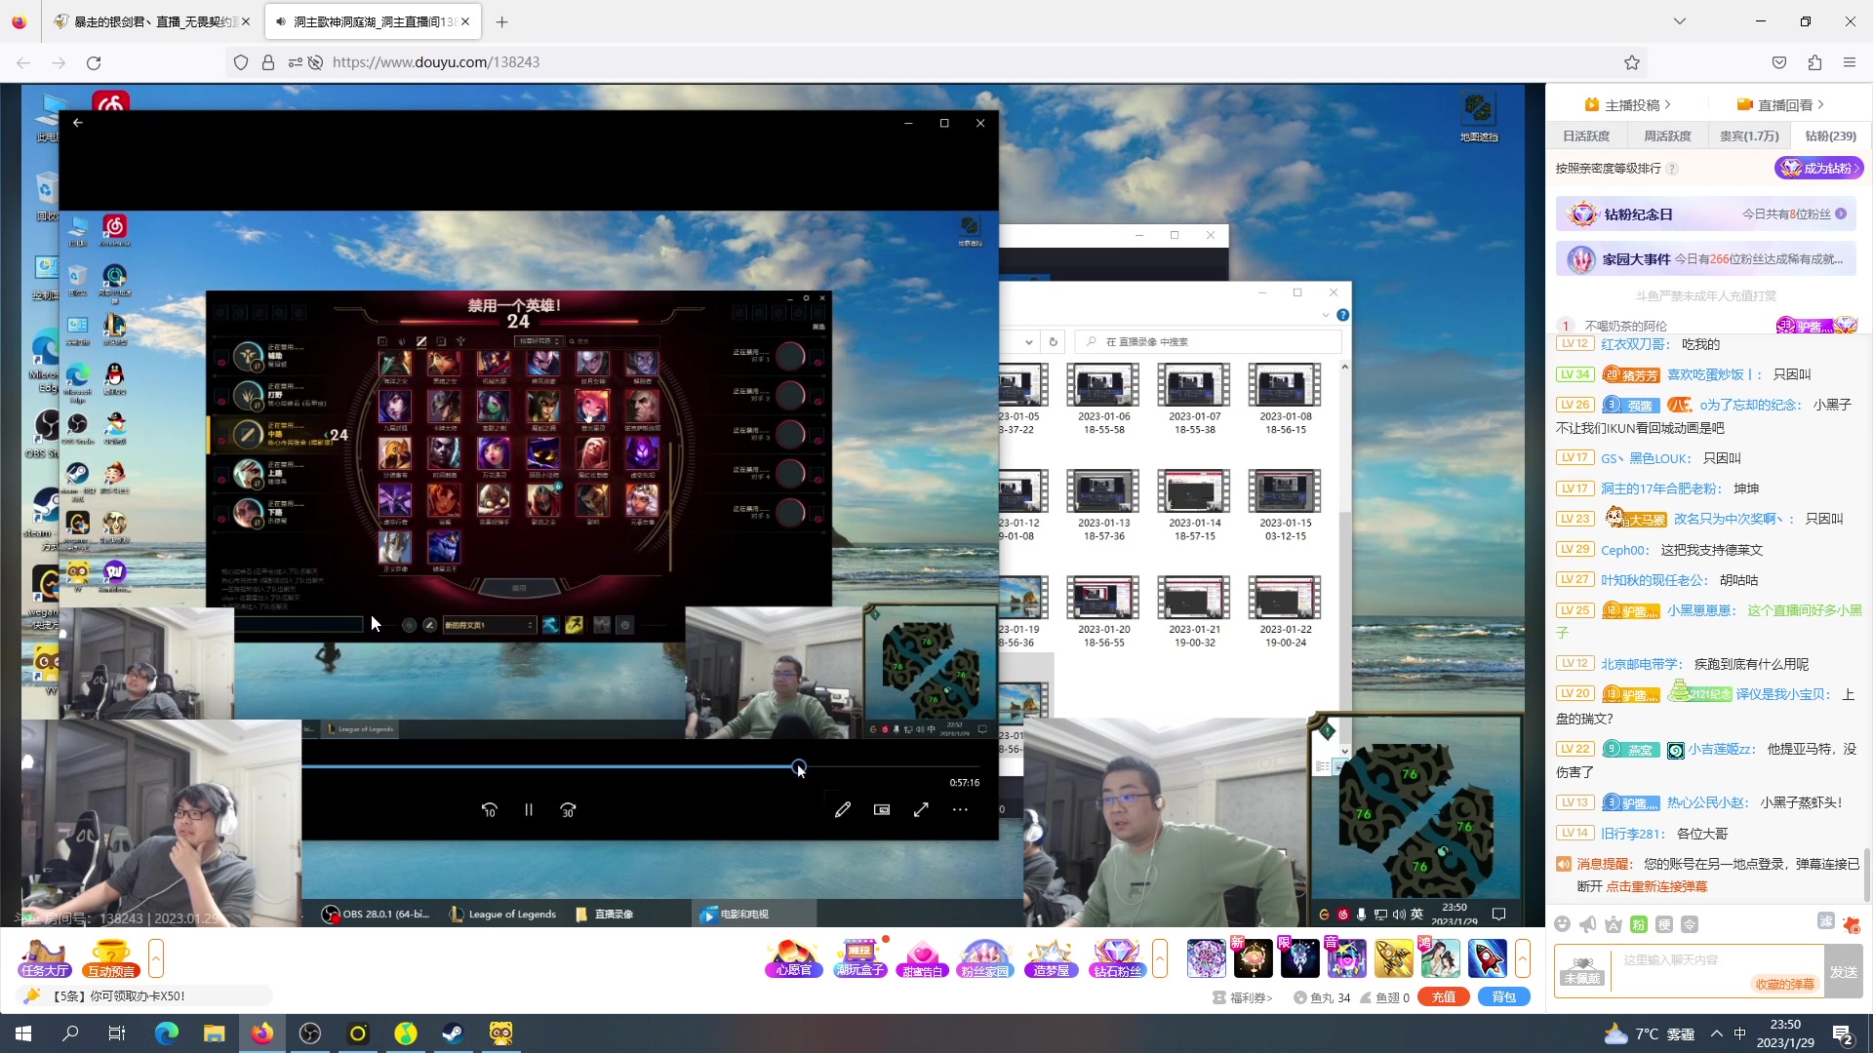The image size is (1873, 1053).
Task: Click the 心愿官 wish icon
Action: pyautogui.click(x=793, y=958)
